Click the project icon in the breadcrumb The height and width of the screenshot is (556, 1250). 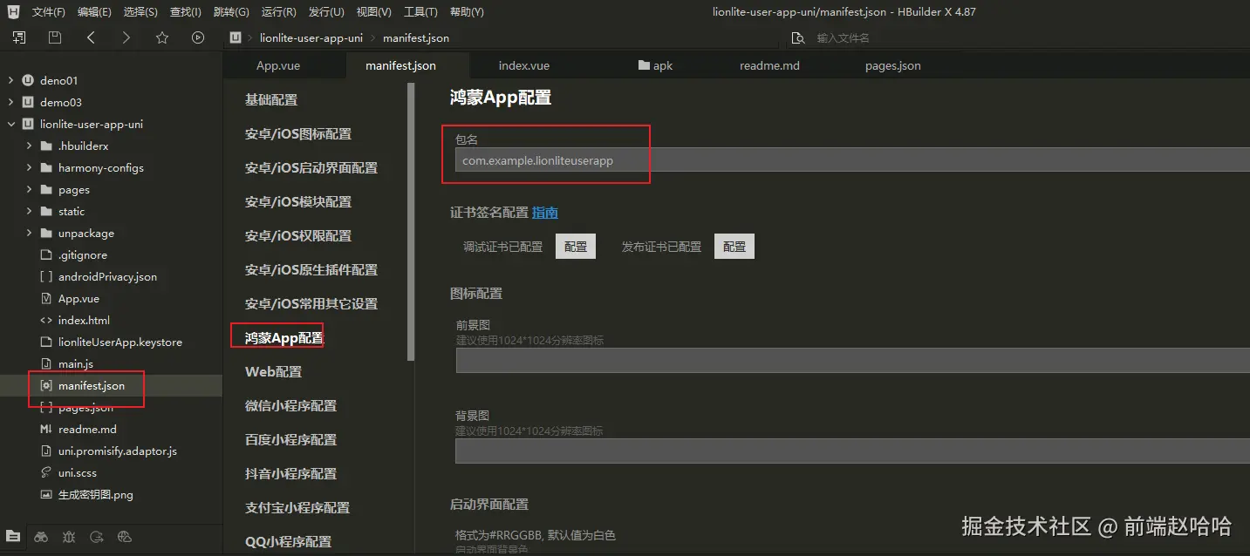pyautogui.click(x=235, y=37)
